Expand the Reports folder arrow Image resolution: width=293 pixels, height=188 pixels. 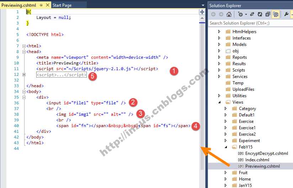coord(219,57)
